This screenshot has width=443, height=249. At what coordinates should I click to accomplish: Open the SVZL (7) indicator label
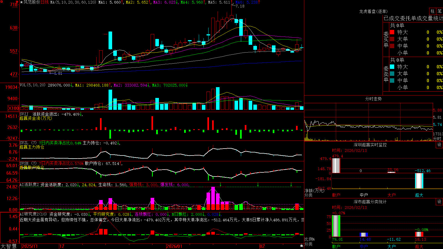tap(28, 143)
